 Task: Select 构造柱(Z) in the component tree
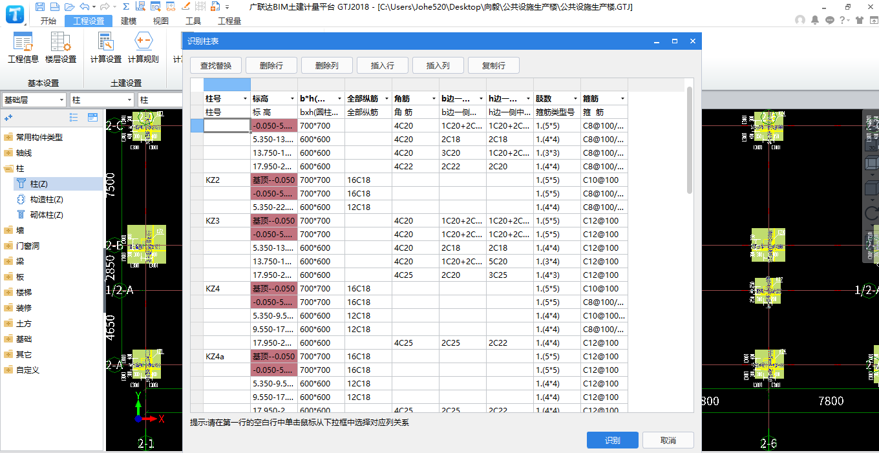coord(47,200)
